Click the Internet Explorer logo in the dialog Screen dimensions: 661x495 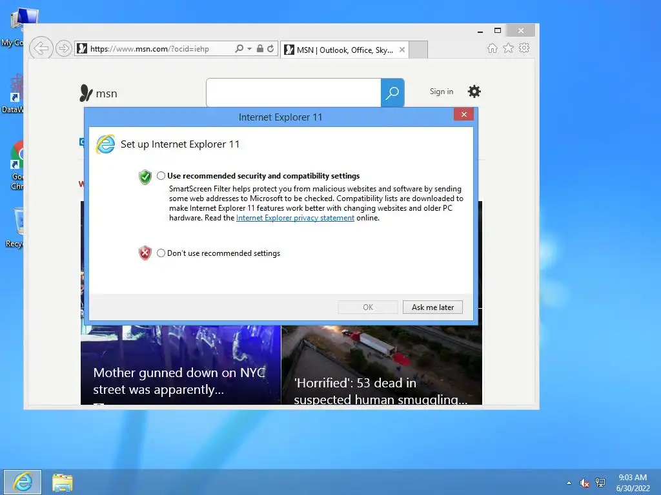[105, 144]
